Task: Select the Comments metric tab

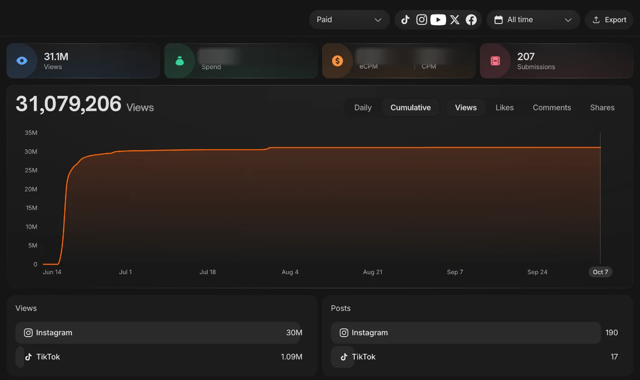Action: [552, 108]
